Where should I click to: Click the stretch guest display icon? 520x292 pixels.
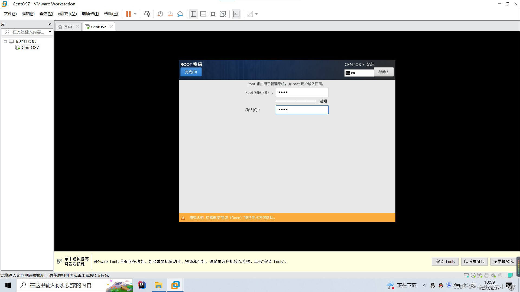tap(250, 14)
